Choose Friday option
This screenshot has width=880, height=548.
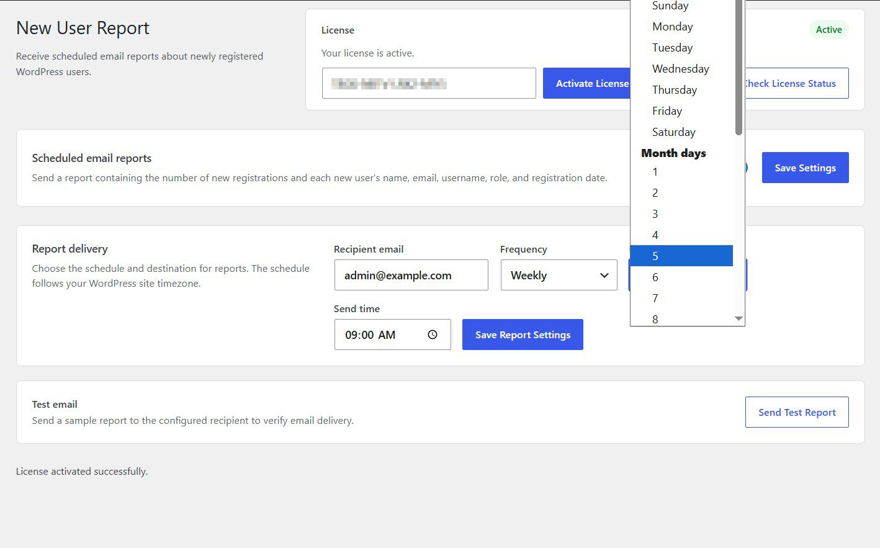coord(681,111)
